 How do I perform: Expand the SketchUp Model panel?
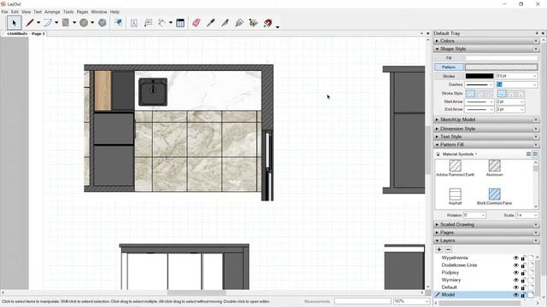(x=437, y=119)
